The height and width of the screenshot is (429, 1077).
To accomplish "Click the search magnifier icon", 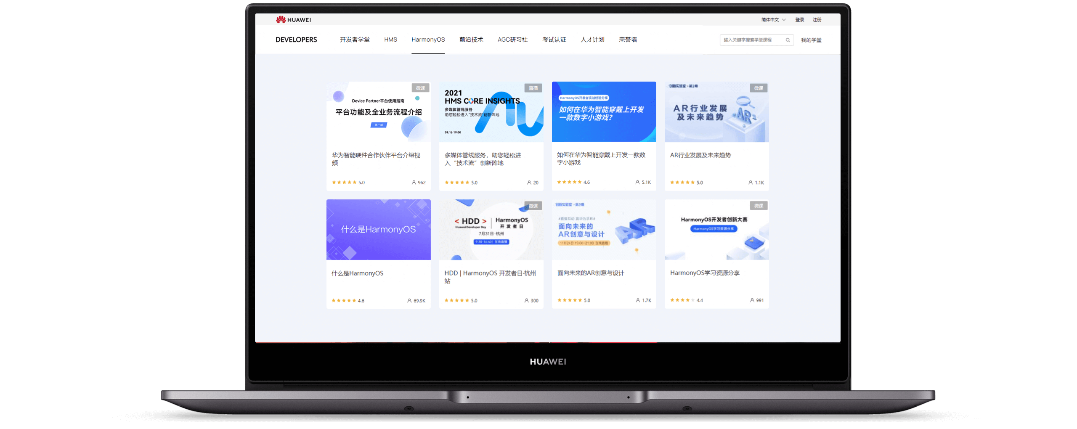I will (x=788, y=40).
